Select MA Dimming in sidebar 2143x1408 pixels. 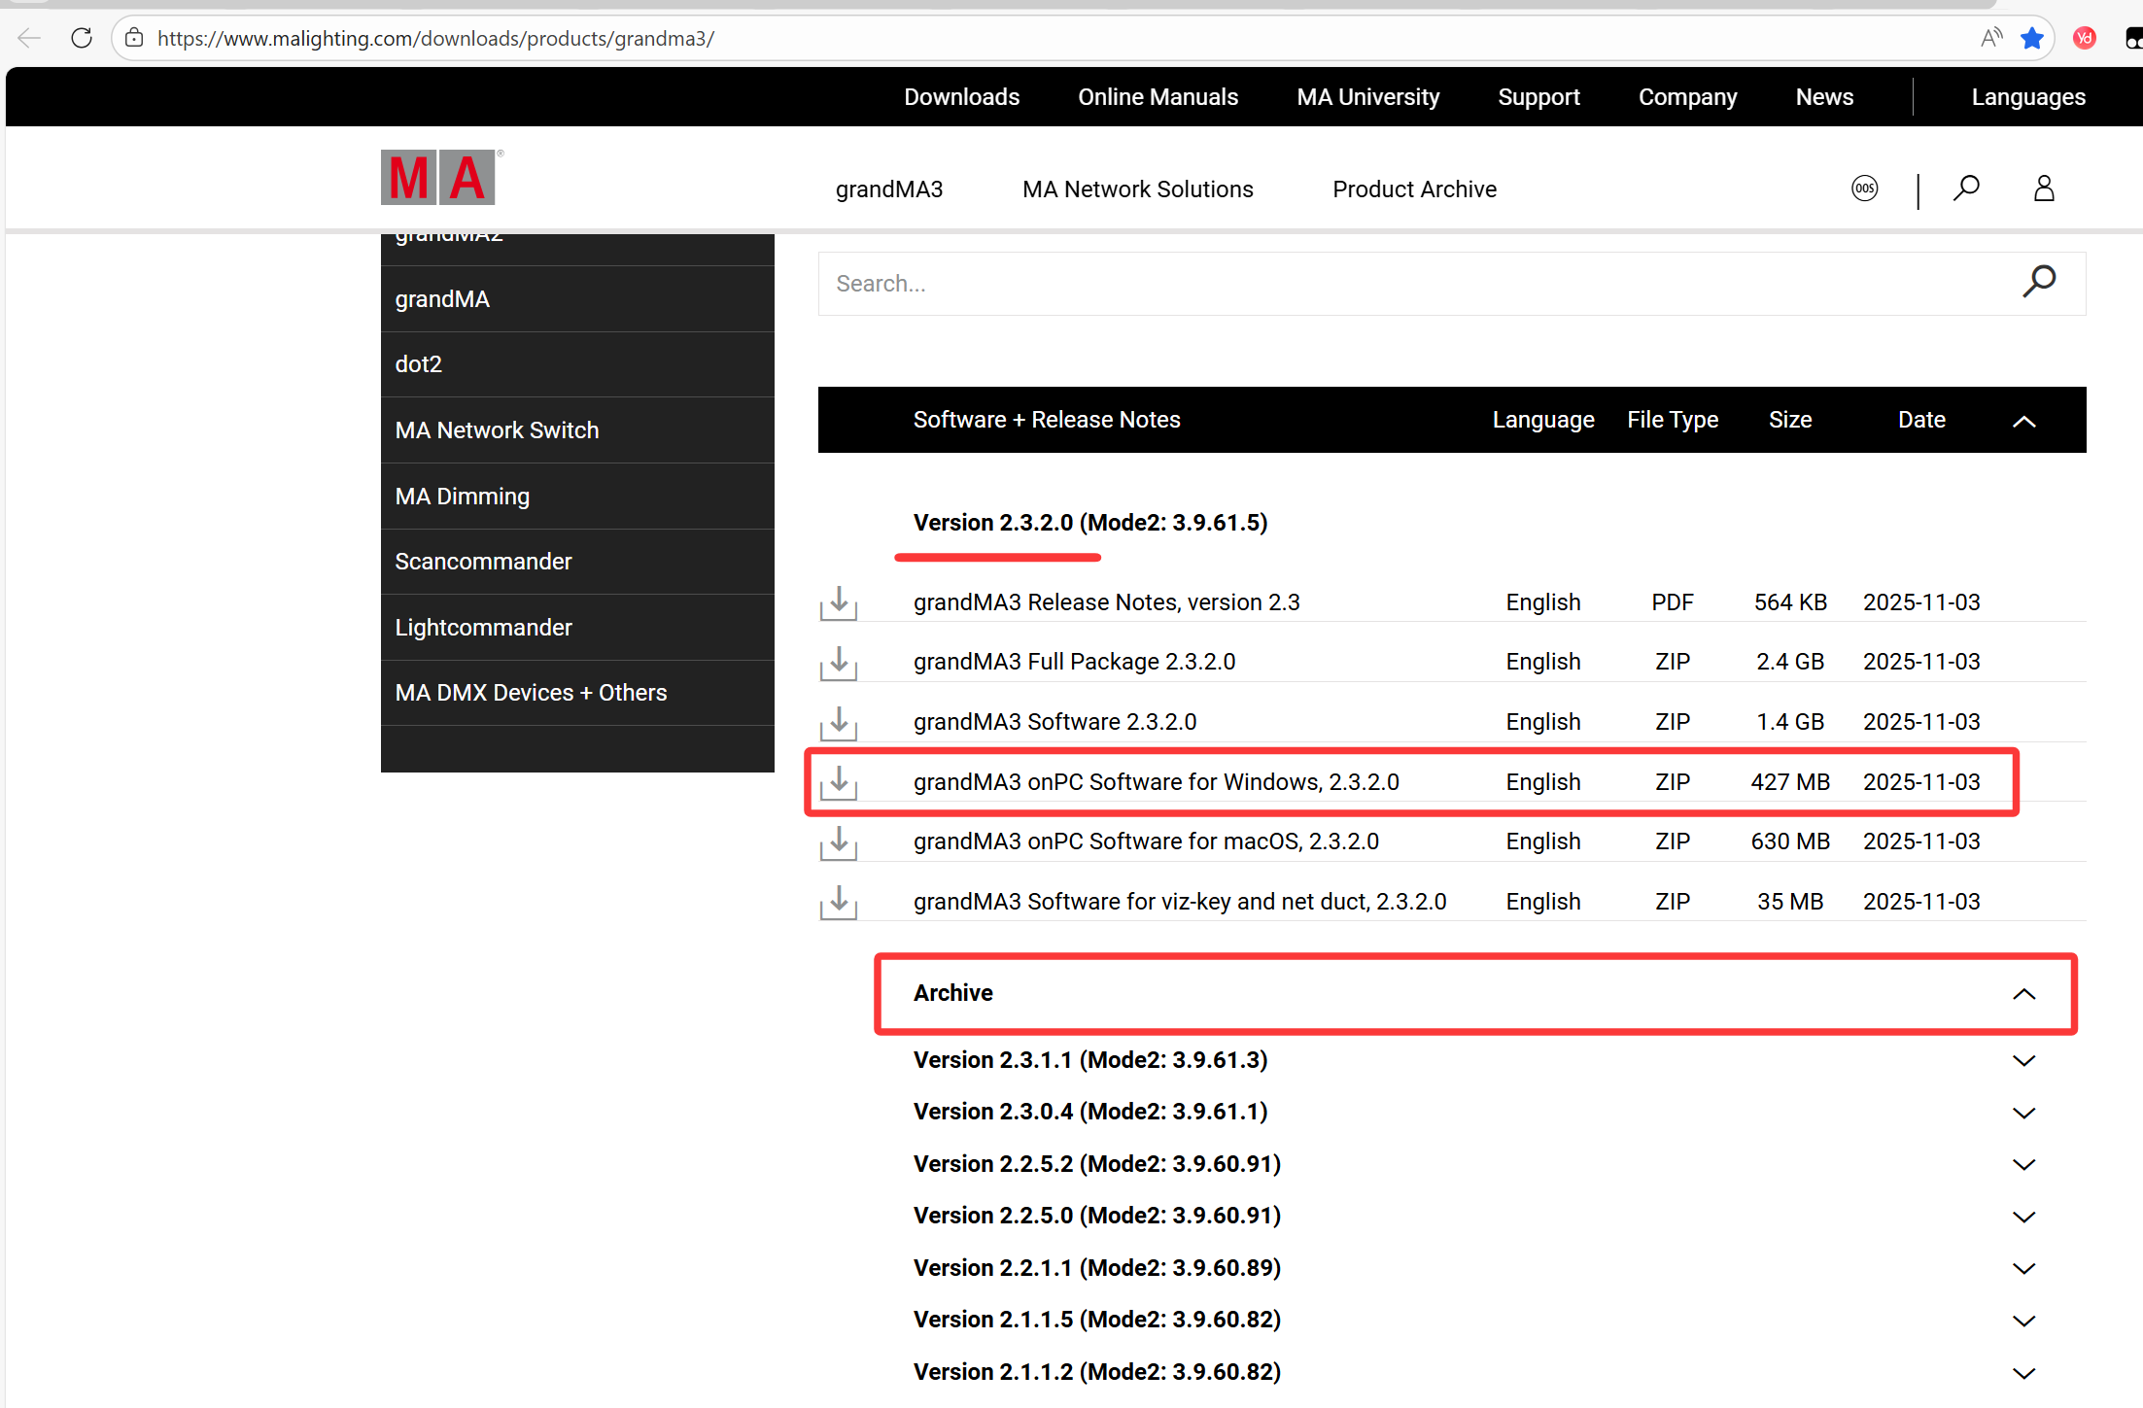[x=463, y=497]
